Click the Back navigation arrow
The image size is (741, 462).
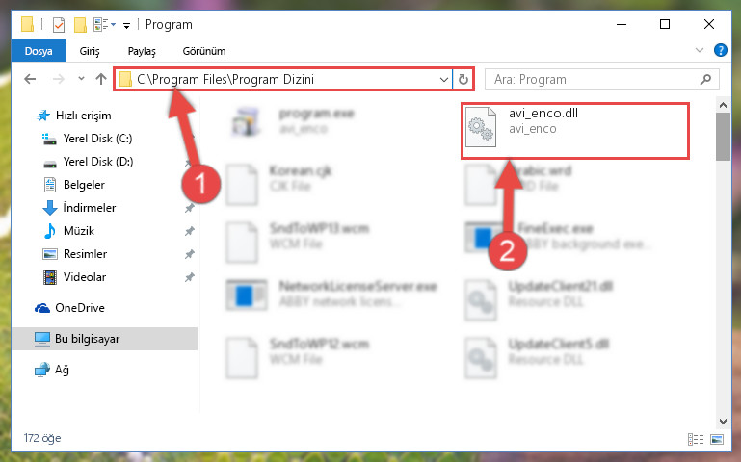30,79
